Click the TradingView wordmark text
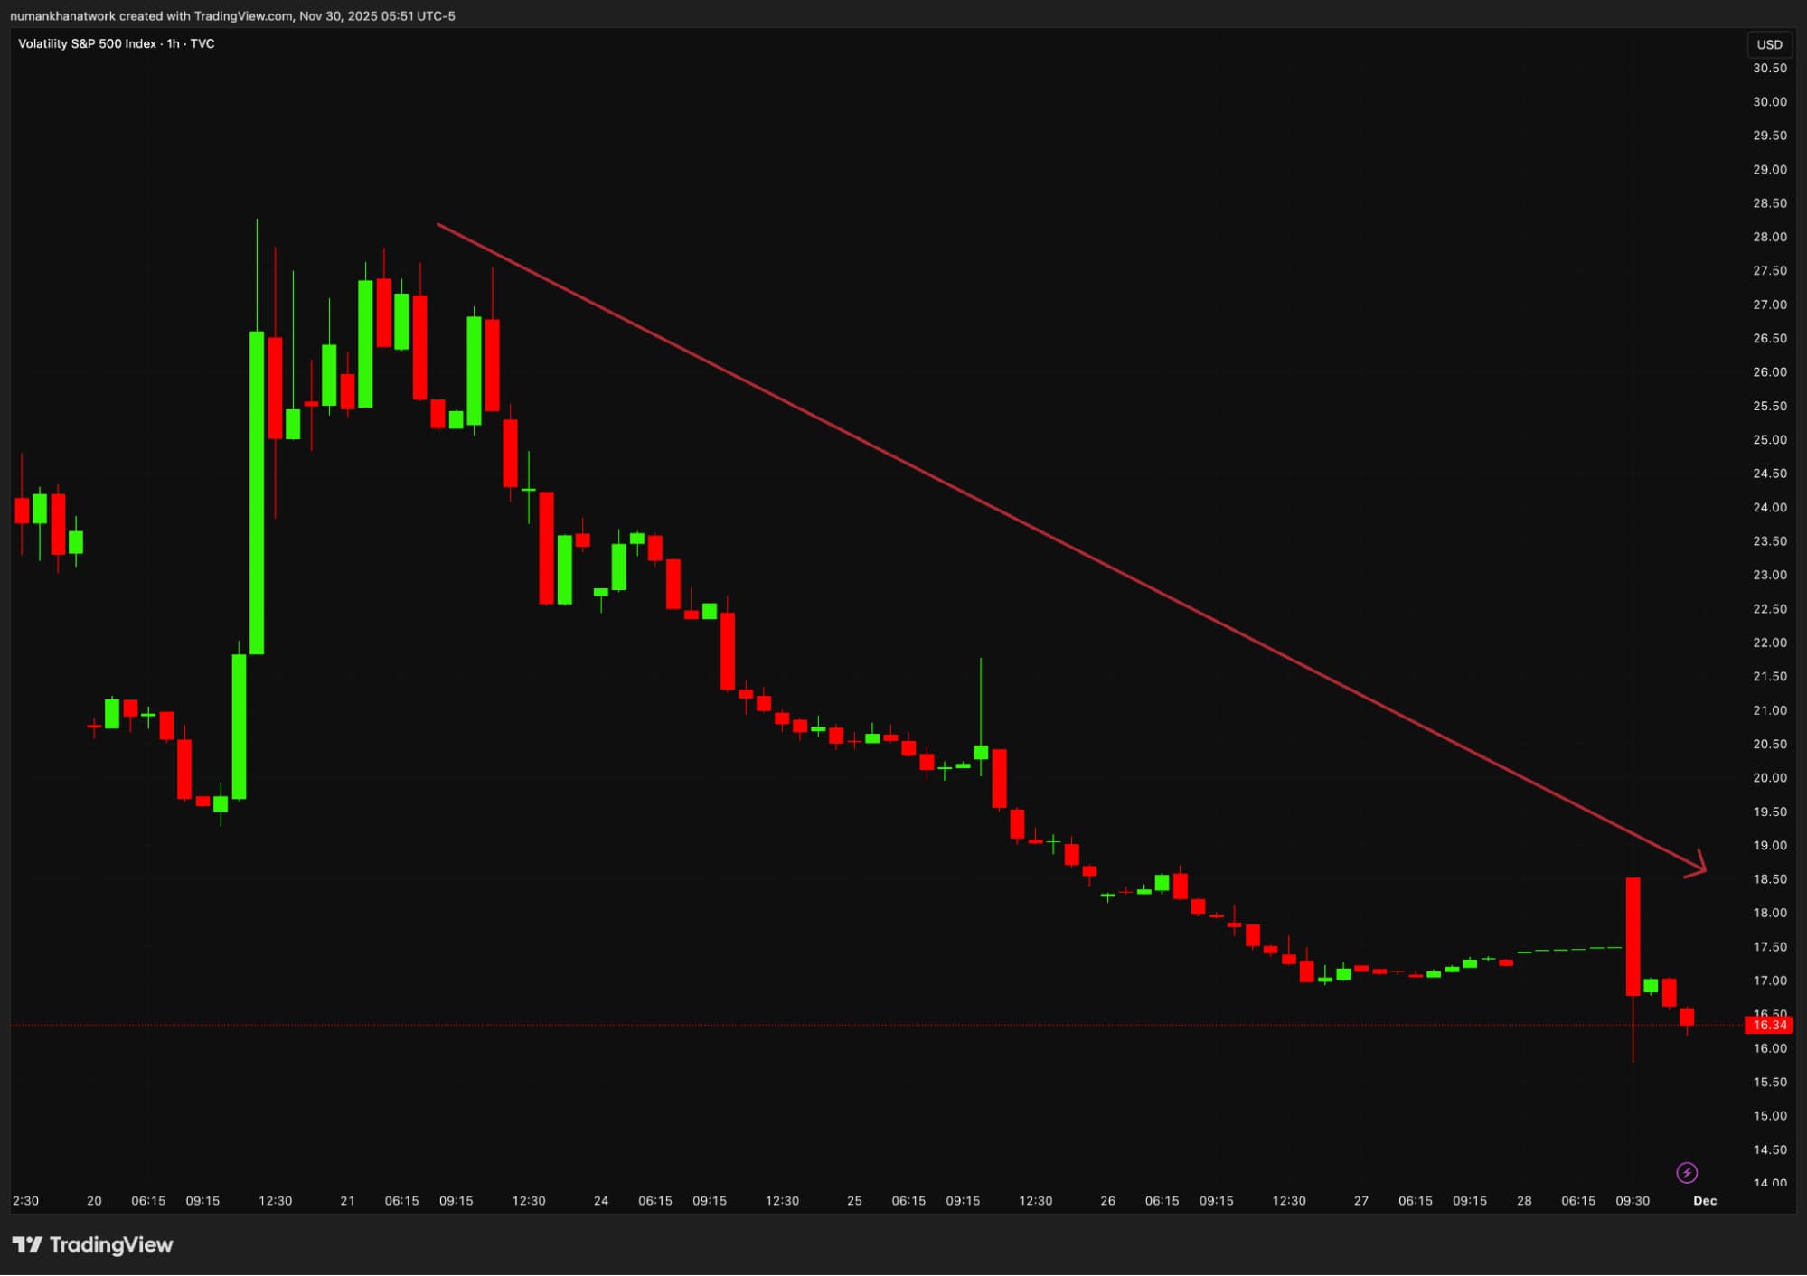 pyautogui.click(x=110, y=1244)
